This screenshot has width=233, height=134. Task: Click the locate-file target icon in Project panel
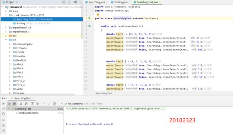pos(64,2)
